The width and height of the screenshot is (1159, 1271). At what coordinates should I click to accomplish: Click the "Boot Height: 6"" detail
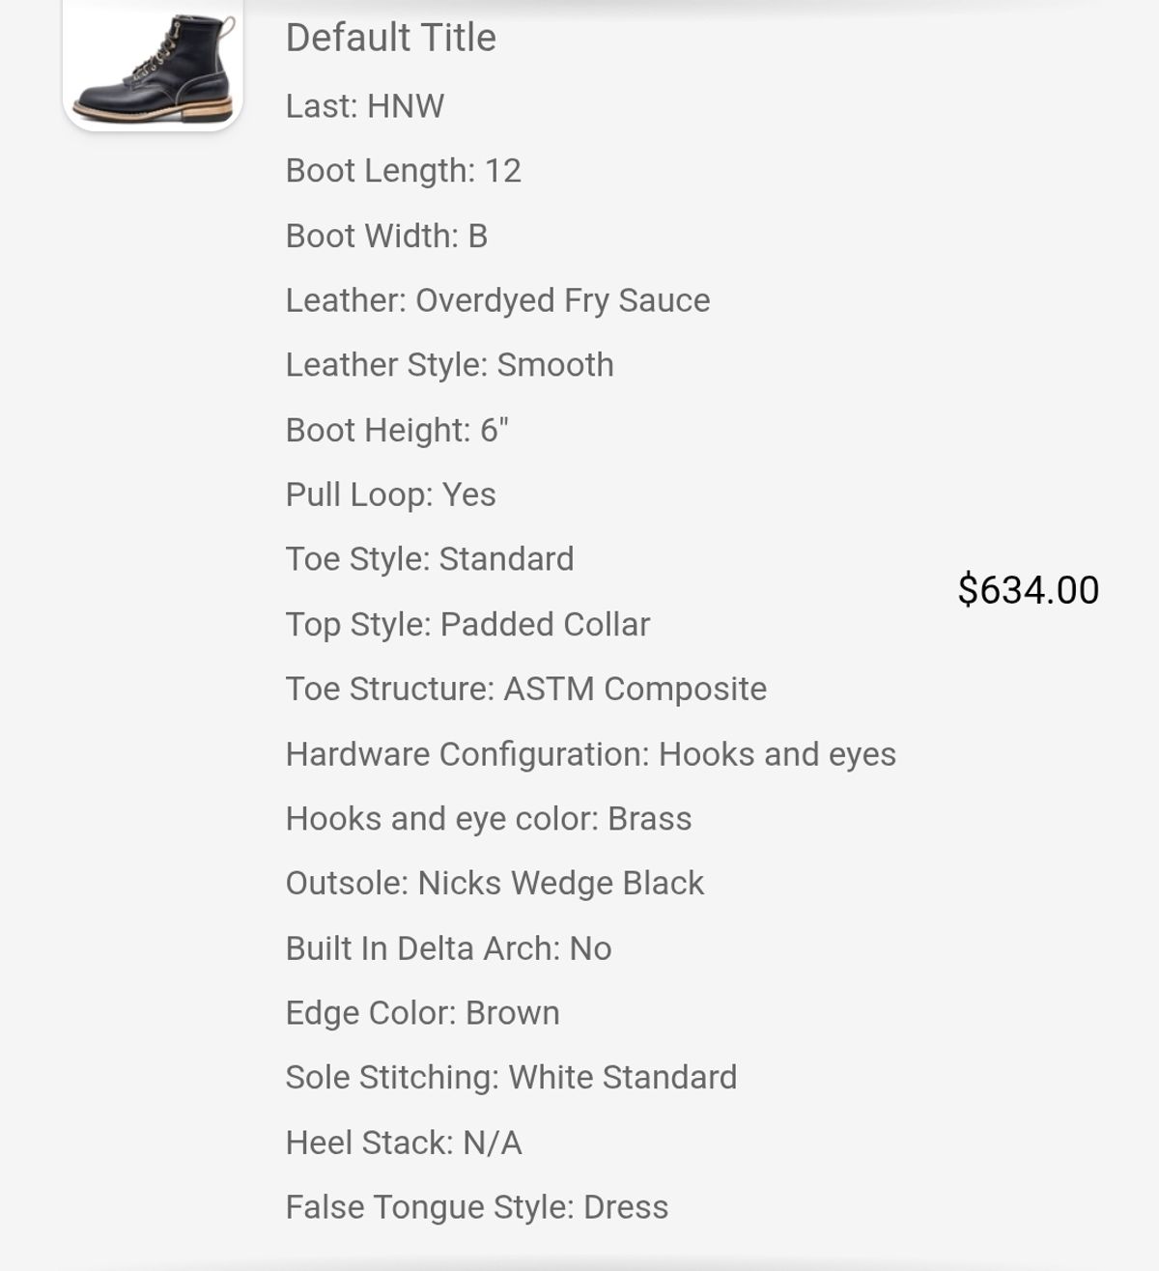click(x=396, y=430)
